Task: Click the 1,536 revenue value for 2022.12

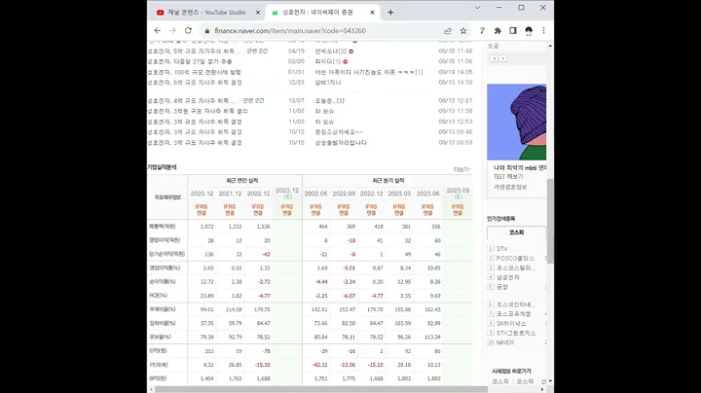Action: tap(263, 227)
